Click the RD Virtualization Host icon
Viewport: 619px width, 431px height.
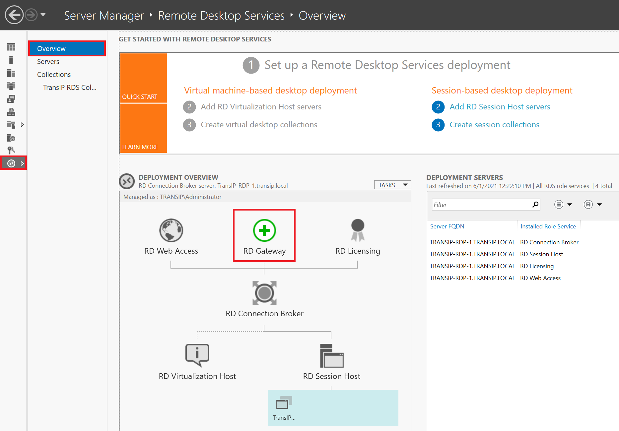(x=197, y=355)
